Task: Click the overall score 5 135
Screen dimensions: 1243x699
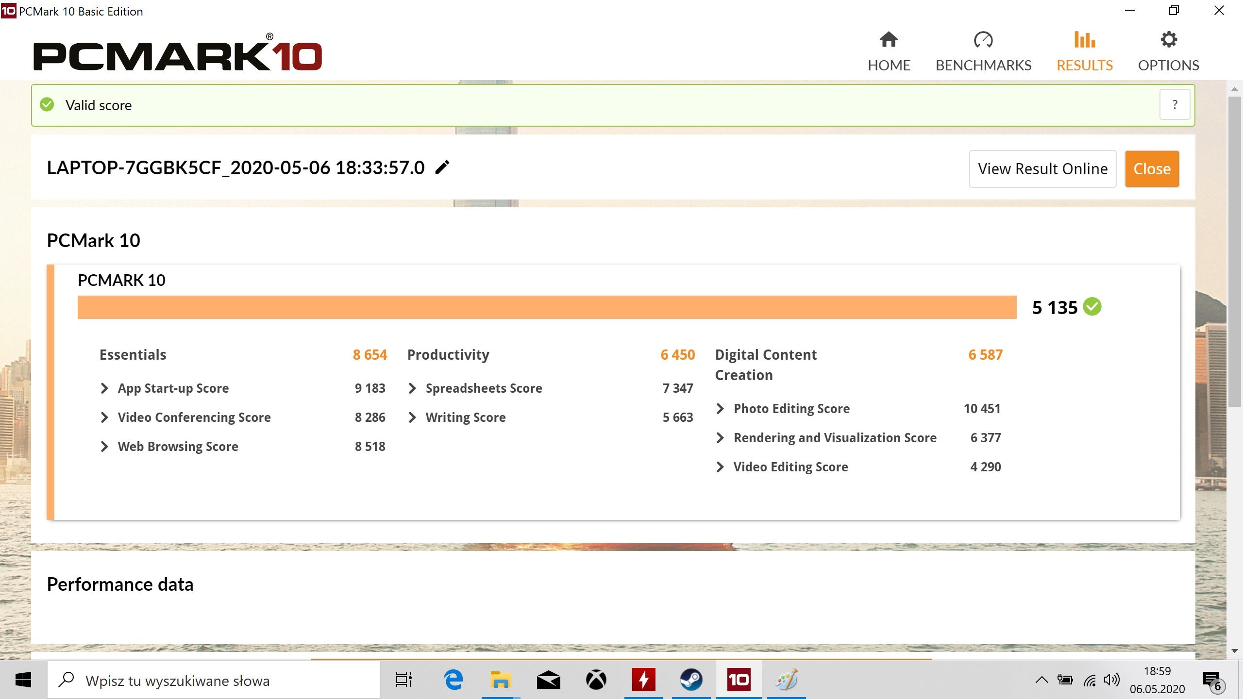Action: [1055, 307]
